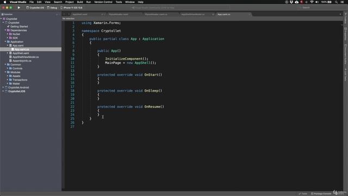Click the Transactions folder icon

tap(10, 80)
